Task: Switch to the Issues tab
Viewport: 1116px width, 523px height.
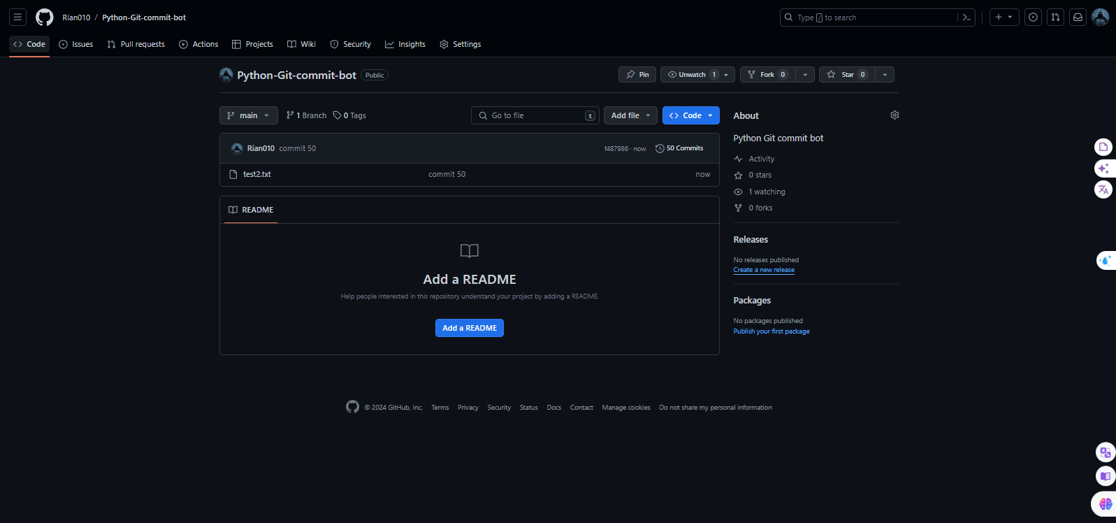Action: pos(76,44)
